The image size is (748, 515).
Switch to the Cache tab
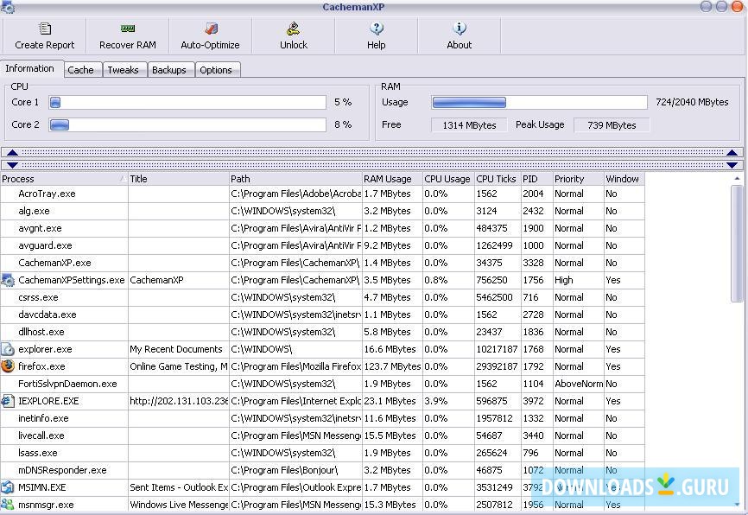click(83, 70)
